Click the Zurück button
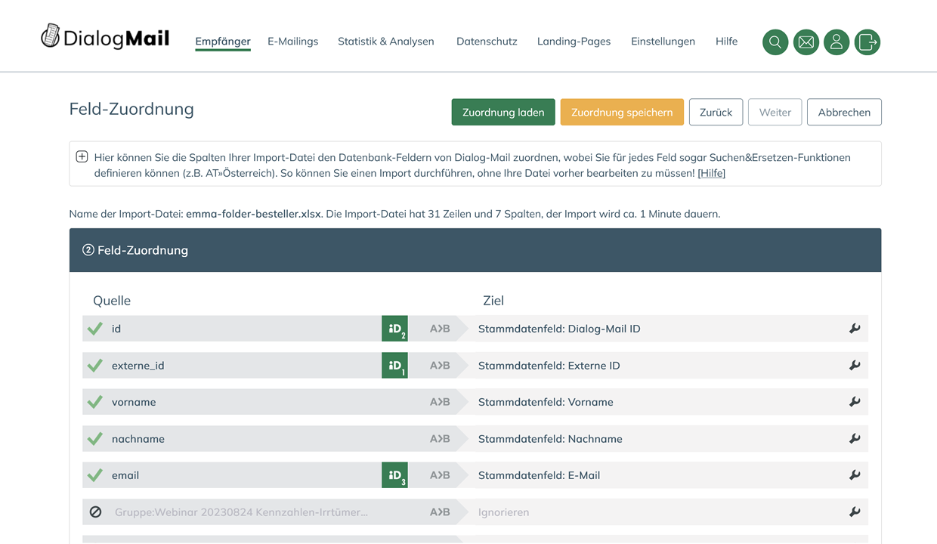The height and width of the screenshot is (544, 937). [716, 112]
